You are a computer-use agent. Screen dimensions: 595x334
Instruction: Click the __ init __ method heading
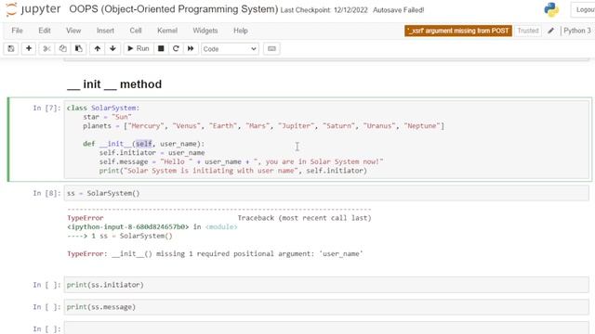[x=114, y=84]
